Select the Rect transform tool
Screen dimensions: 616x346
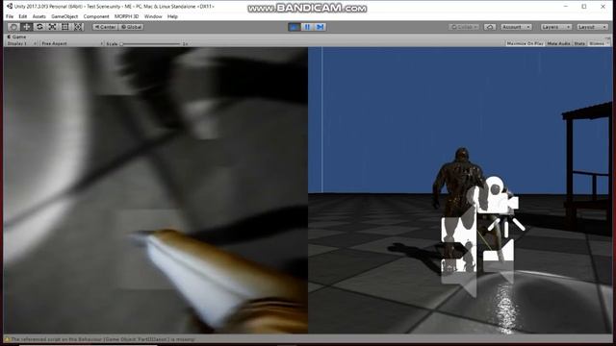point(65,27)
